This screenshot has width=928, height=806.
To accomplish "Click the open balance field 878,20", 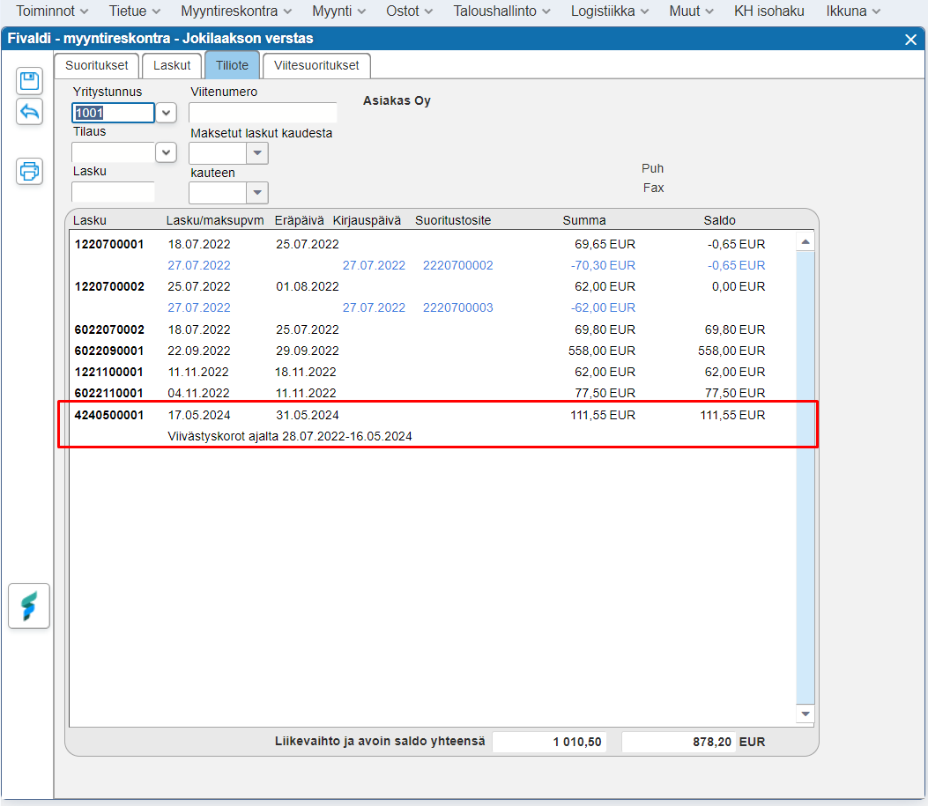I will point(679,742).
